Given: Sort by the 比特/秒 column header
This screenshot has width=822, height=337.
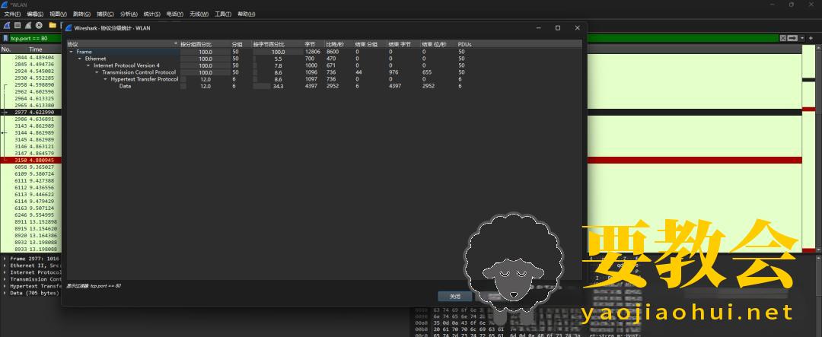Looking at the screenshot, I should pyautogui.click(x=339, y=44).
